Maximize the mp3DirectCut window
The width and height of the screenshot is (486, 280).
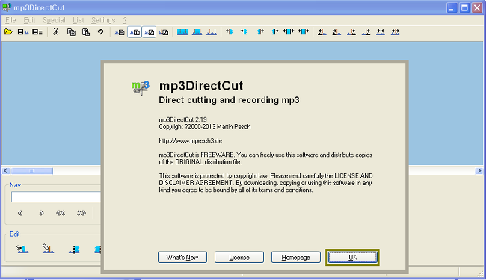[x=464, y=7]
